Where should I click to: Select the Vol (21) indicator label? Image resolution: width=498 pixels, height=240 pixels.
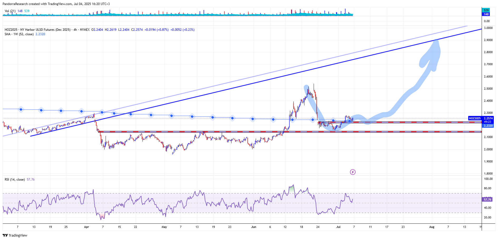pos(10,11)
